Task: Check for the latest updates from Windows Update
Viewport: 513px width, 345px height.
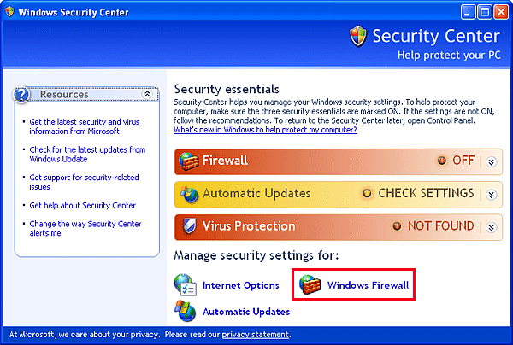Action: coord(87,155)
